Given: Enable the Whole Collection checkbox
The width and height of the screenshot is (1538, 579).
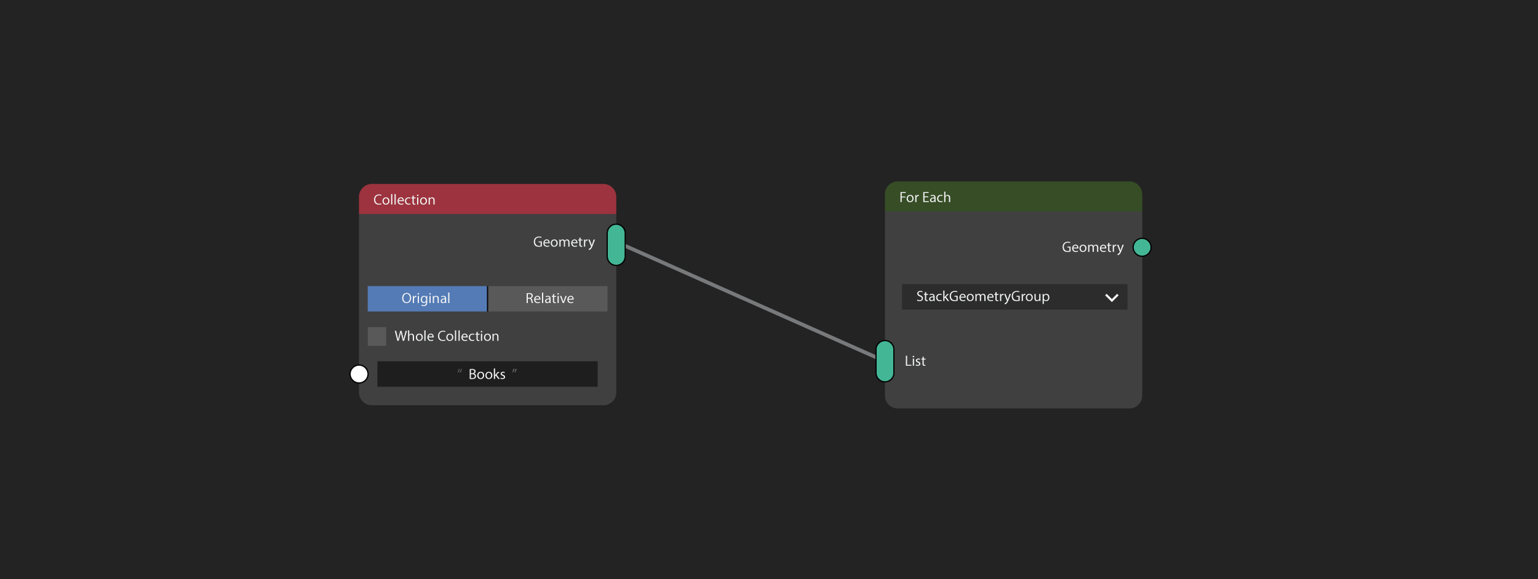Looking at the screenshot, I should pyautogui.click(x=377, y=336).
